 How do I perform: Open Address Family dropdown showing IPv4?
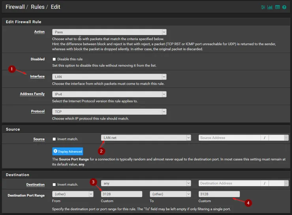click(x=109, y=94)
